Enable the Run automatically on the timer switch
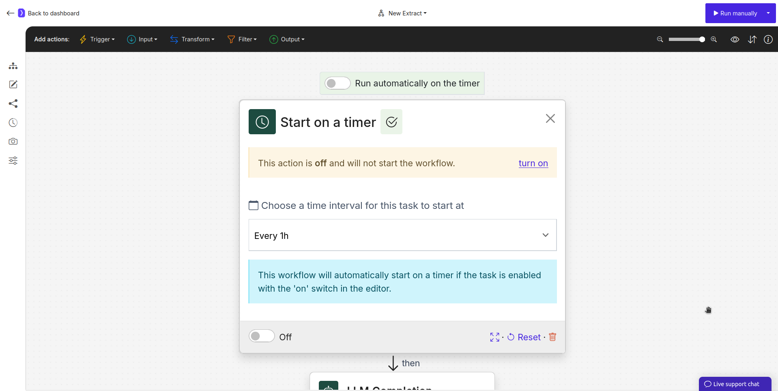778x391 pixels. tap(337, 83)
